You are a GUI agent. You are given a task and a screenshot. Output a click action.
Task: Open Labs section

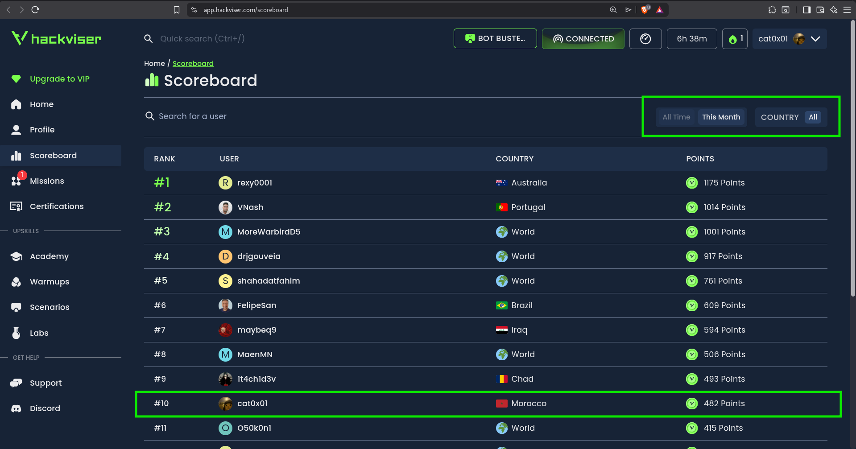coord(61,333)
